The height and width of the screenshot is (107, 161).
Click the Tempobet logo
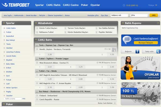[16, 5]
